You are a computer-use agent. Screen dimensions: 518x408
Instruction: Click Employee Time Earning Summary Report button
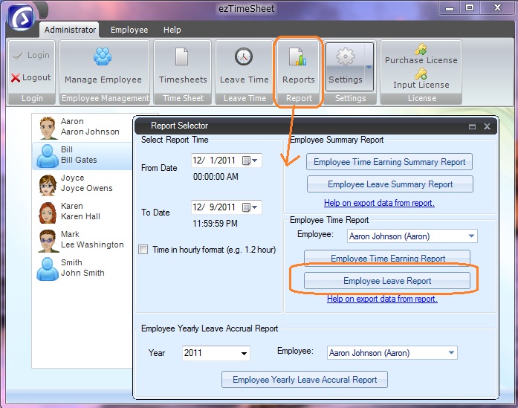(389, 162)
